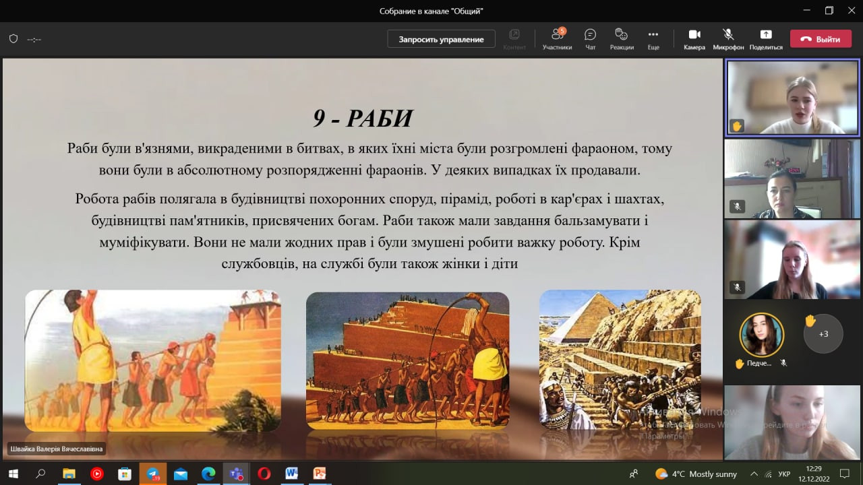Screen dimensions: 863x485
Task: Expand the Еще more options menu
Action: pyautogui.click(x=653, y=38)
